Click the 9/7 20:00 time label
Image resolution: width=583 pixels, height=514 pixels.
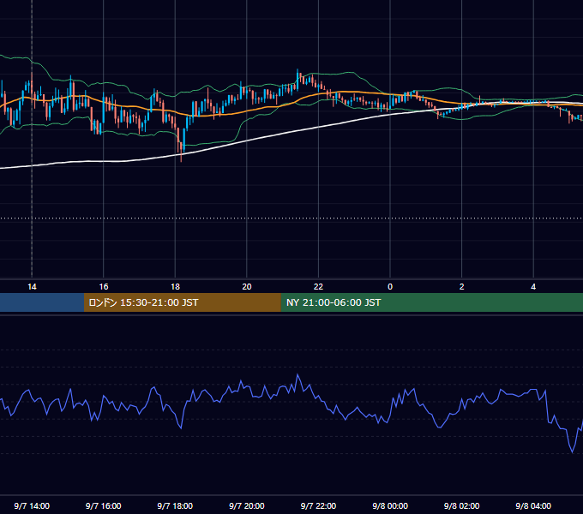point(247,505)
